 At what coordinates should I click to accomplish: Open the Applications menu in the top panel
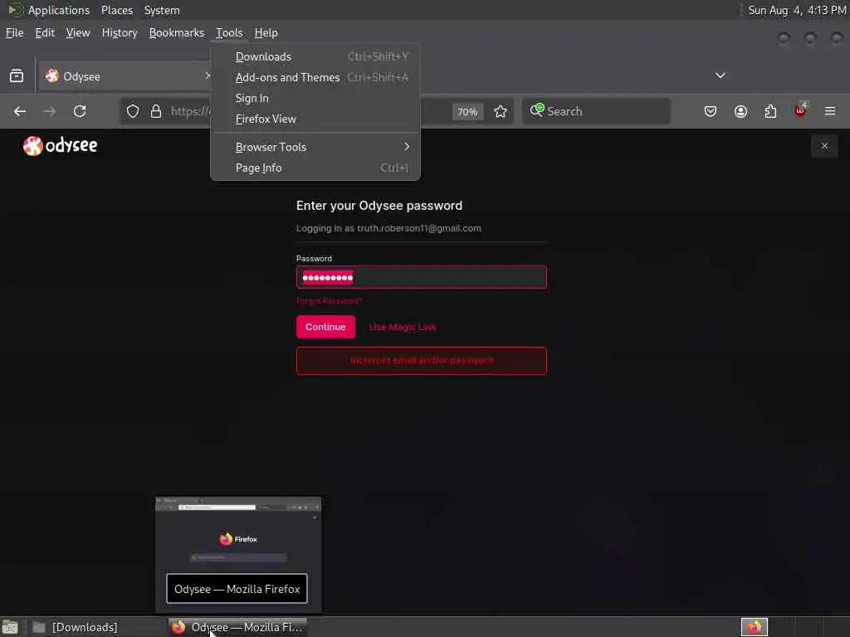coord(59,10)
